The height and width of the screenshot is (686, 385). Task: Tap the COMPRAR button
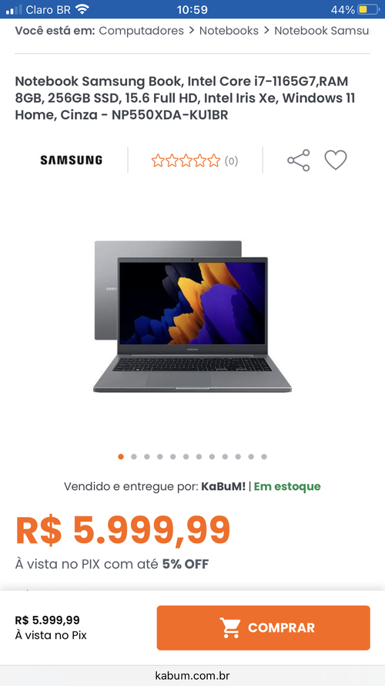point(263,628)
